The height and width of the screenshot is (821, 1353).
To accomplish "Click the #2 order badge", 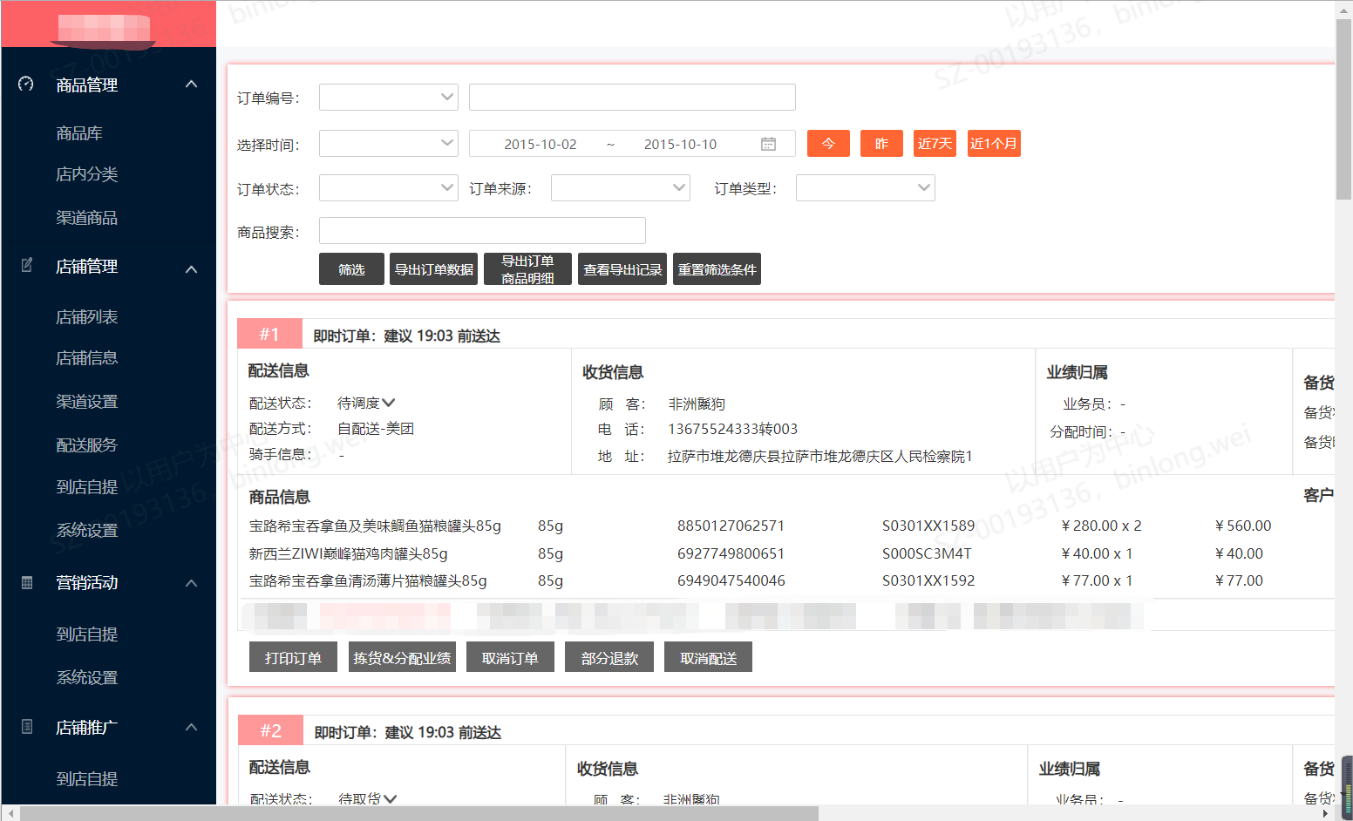I will [x=271, y=730].
